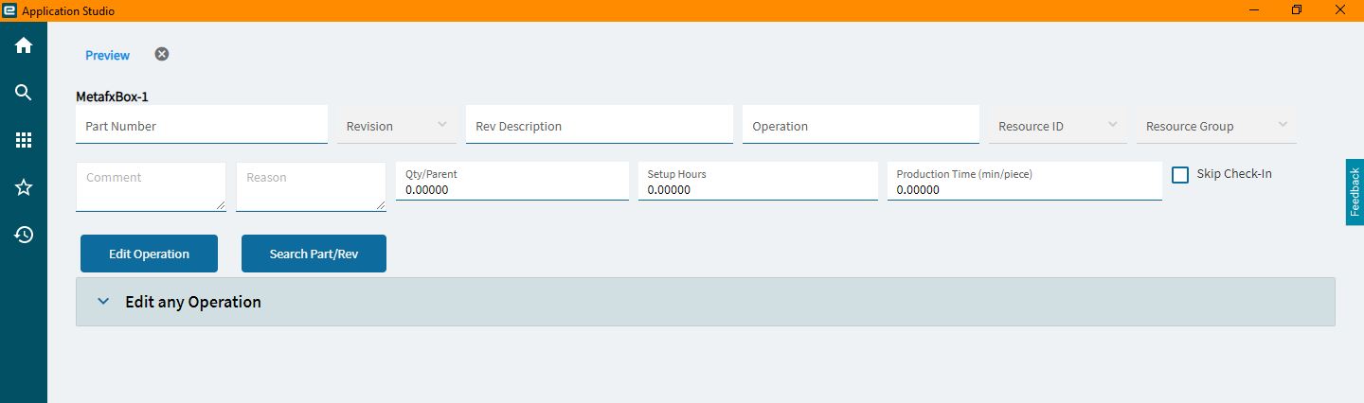Click the Search Part/Rev button
The width and height of the screenshot is (1364, 403).
point(314,254)
